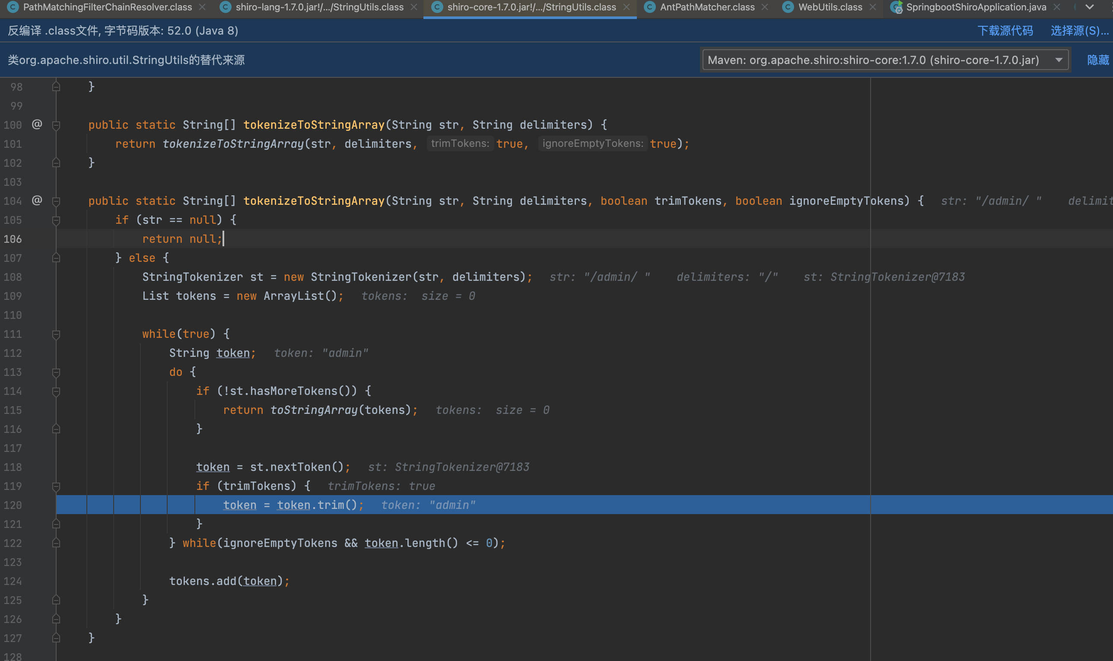Image resolution: width=1113 pixels, height=661 pixels.
Task: Click line number 118 in gutter
Action: [13, 467]
